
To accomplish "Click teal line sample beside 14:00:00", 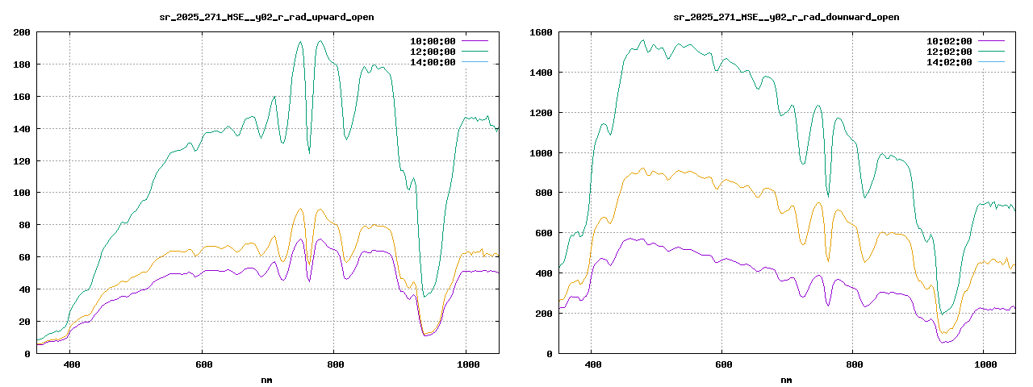I will 475,62.
